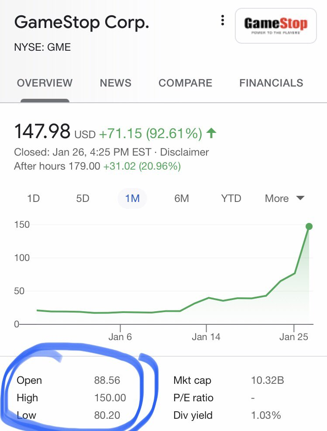
Task: Click the green end-point dot on chart
Action: point(309,226)
